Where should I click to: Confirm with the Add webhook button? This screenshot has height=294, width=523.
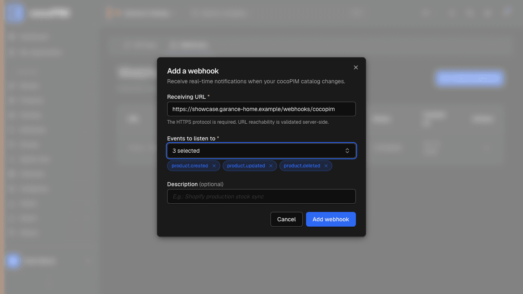click(x=331, y=219)
